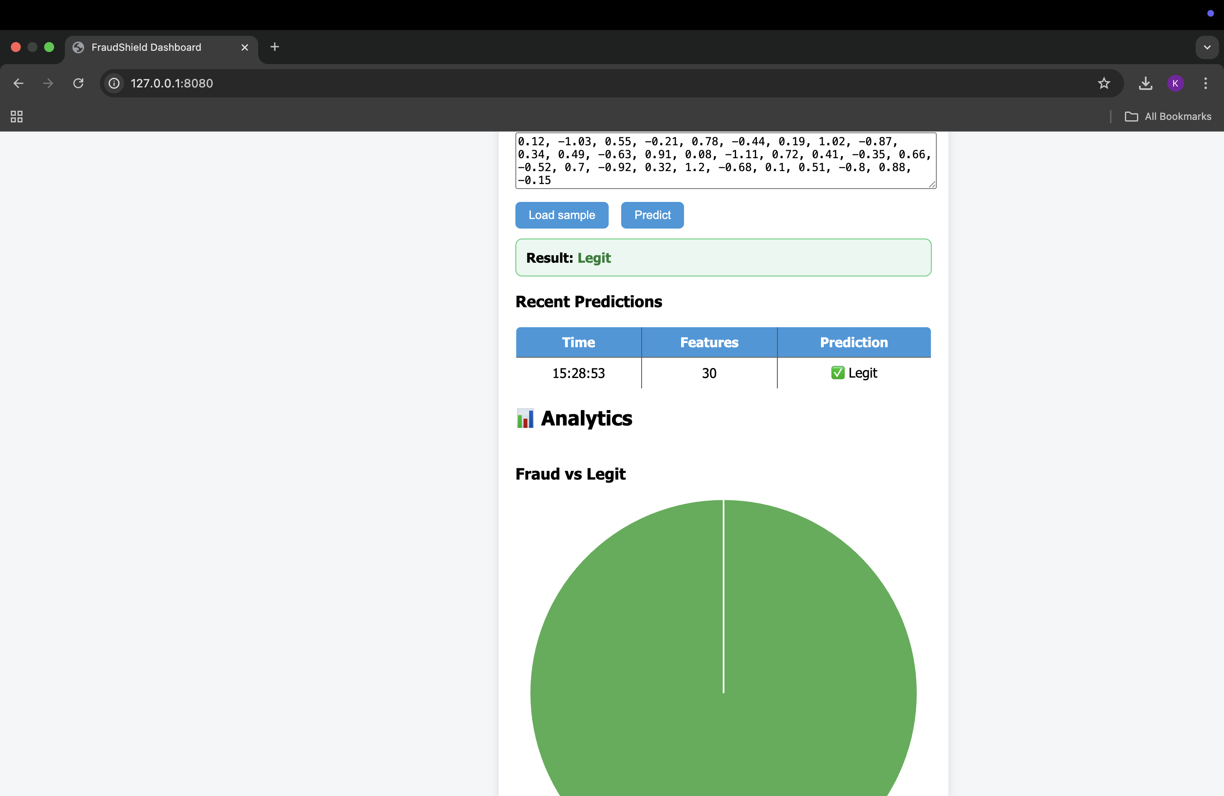Click the Prediction column header

point(854,343)
